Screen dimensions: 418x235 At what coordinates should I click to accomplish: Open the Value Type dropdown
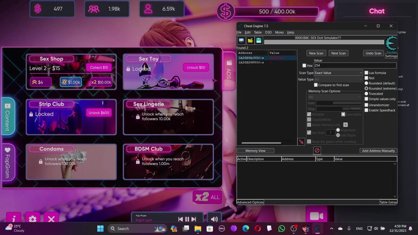(338, 80)
